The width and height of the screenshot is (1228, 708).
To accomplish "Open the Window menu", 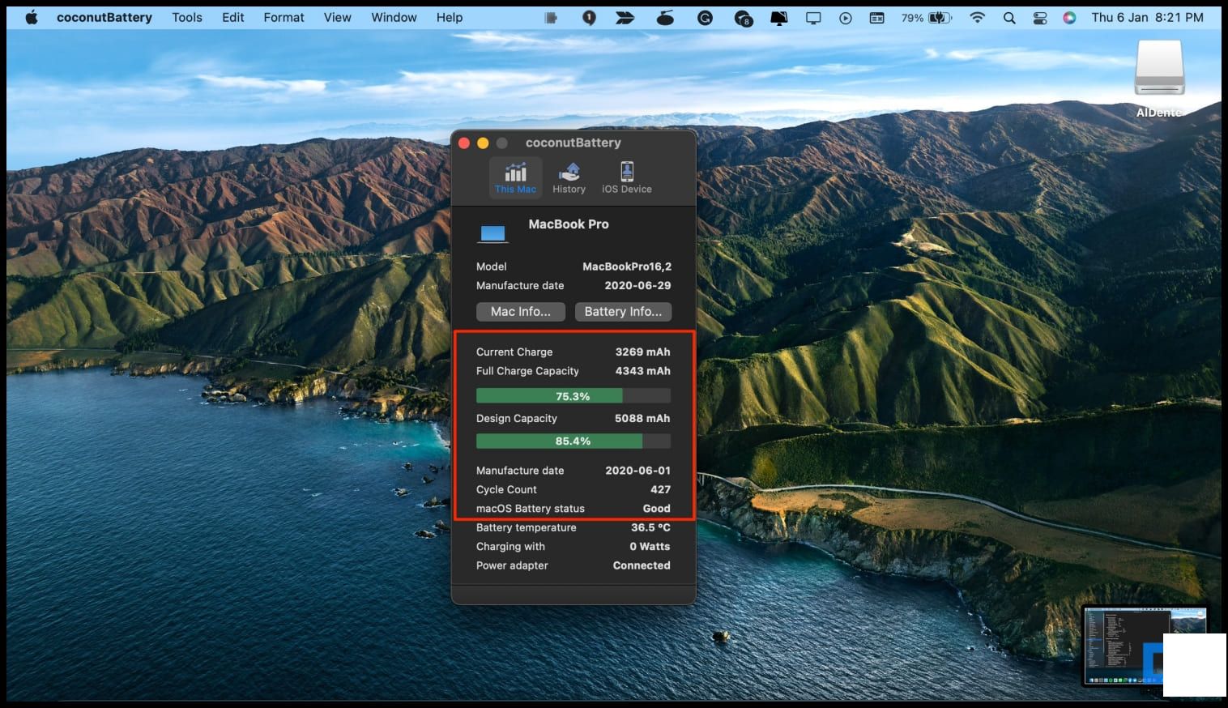I will [394, 17].
